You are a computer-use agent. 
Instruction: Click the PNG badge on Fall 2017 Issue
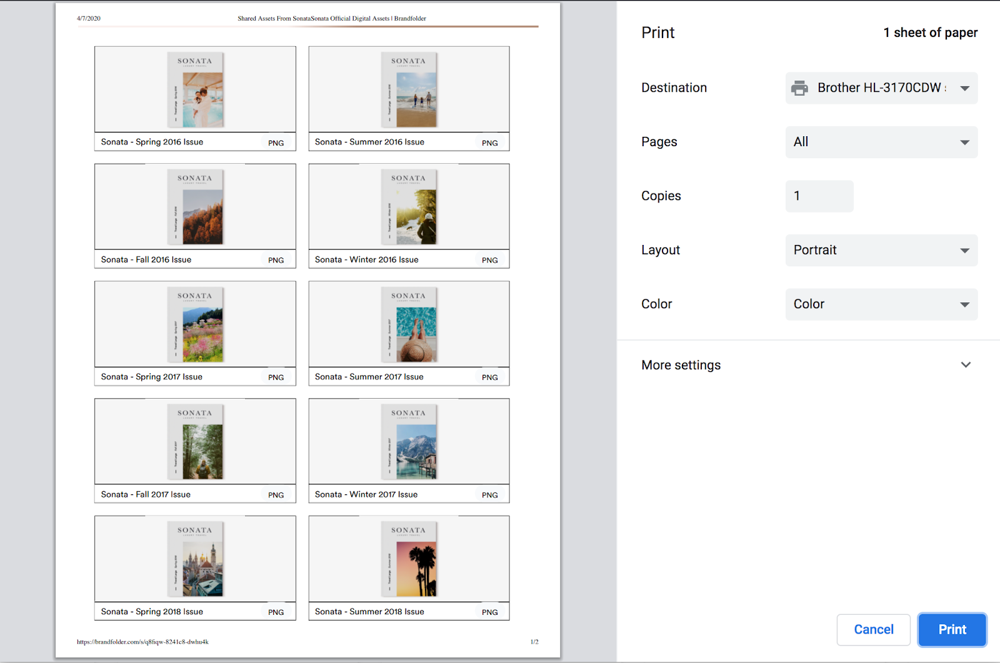coord(276,495)
